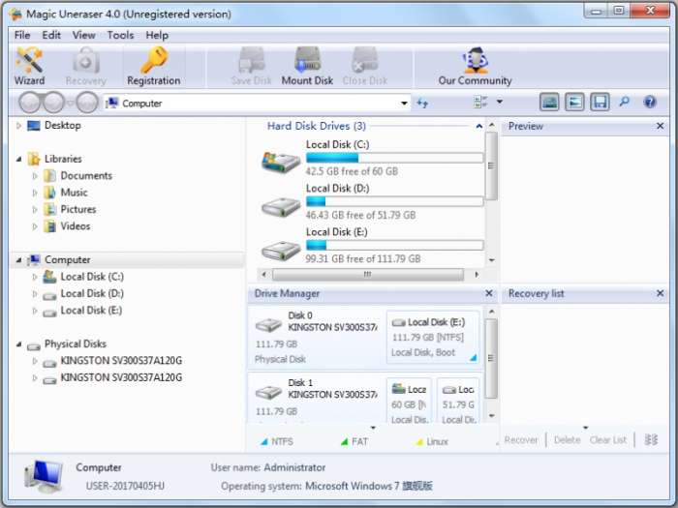The width and height of the screenshot is (678, 508).
Task: Click the refresh arrows icon beside address bar
Action: pyautogui.click(x=422, y=103)
